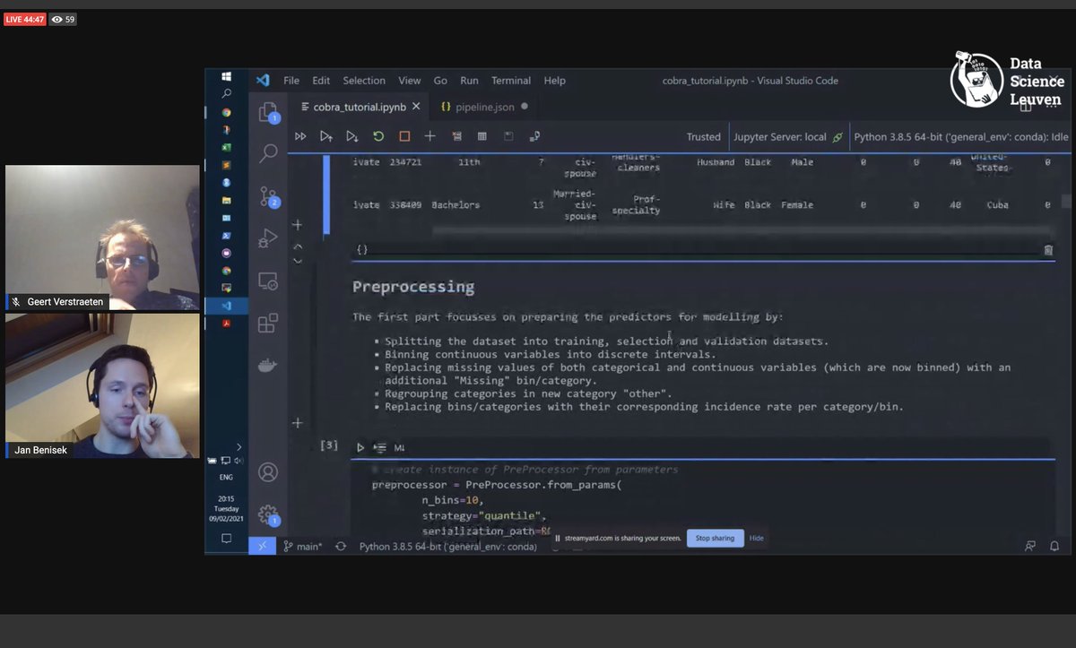
Task: Add a cell with plus above cell [3]
Action: point(298,423)
